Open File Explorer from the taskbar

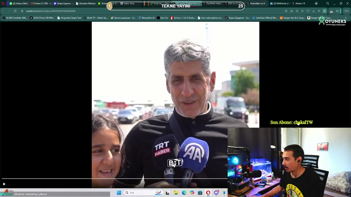tap(176, 193)
